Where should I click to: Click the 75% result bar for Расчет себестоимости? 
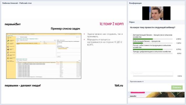tap(153, 49)
